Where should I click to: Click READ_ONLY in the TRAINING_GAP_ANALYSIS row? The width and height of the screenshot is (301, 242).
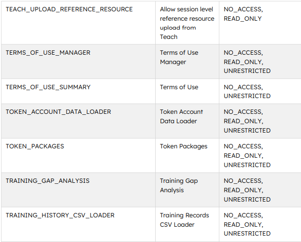click(243, 190)
